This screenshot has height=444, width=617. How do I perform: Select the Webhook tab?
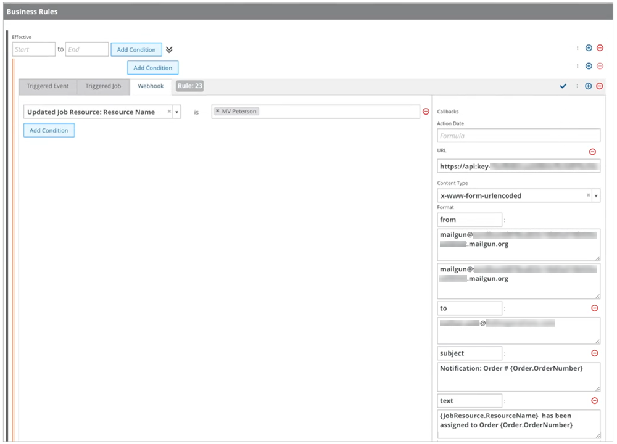coord(151,86)
